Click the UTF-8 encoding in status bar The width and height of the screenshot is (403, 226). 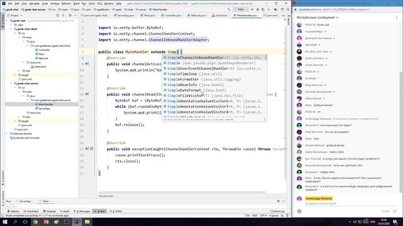pyautogui.click(x=263, y=215)
